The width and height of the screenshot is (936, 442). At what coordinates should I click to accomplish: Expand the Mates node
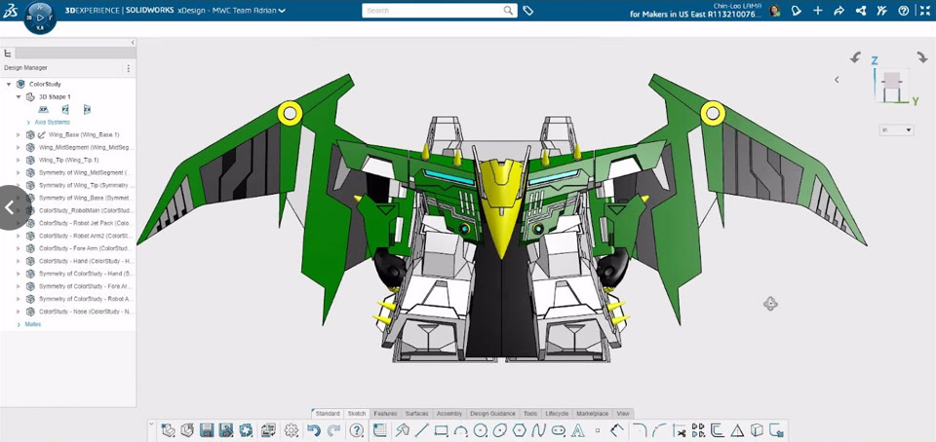tap(19, 324)
